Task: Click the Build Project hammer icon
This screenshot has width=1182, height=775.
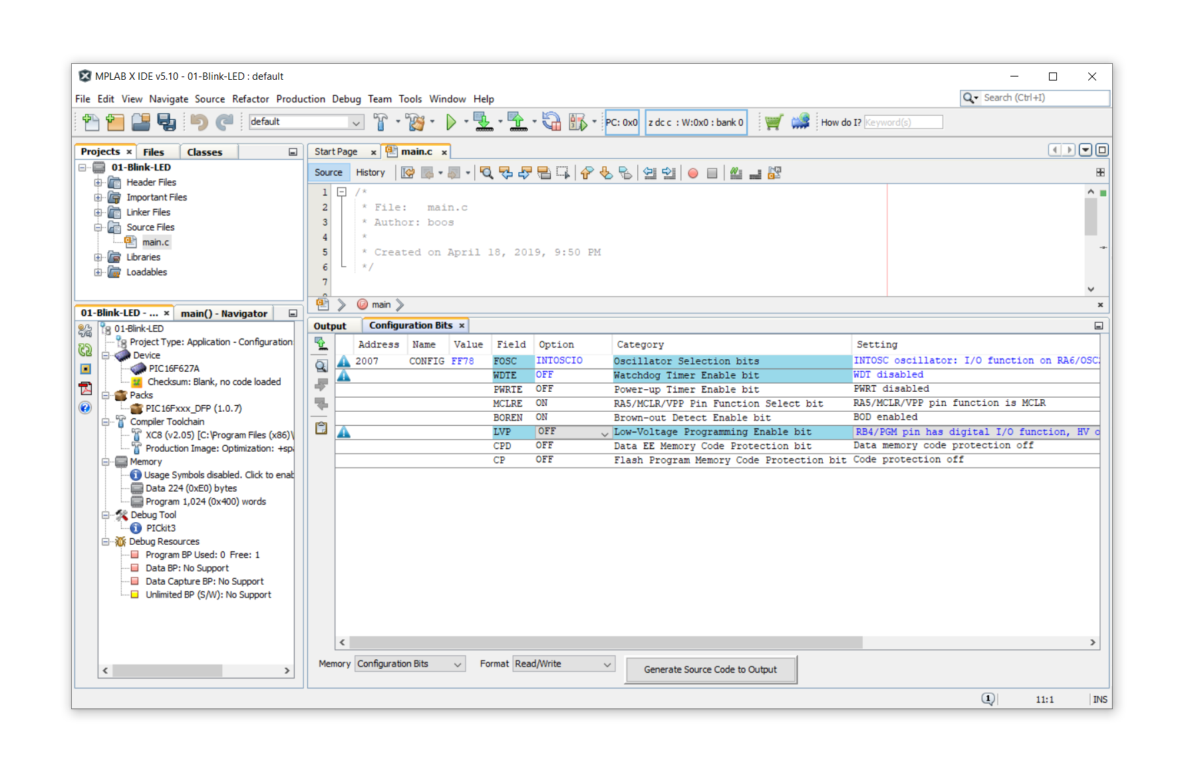Action: click(x=380, y=122)
